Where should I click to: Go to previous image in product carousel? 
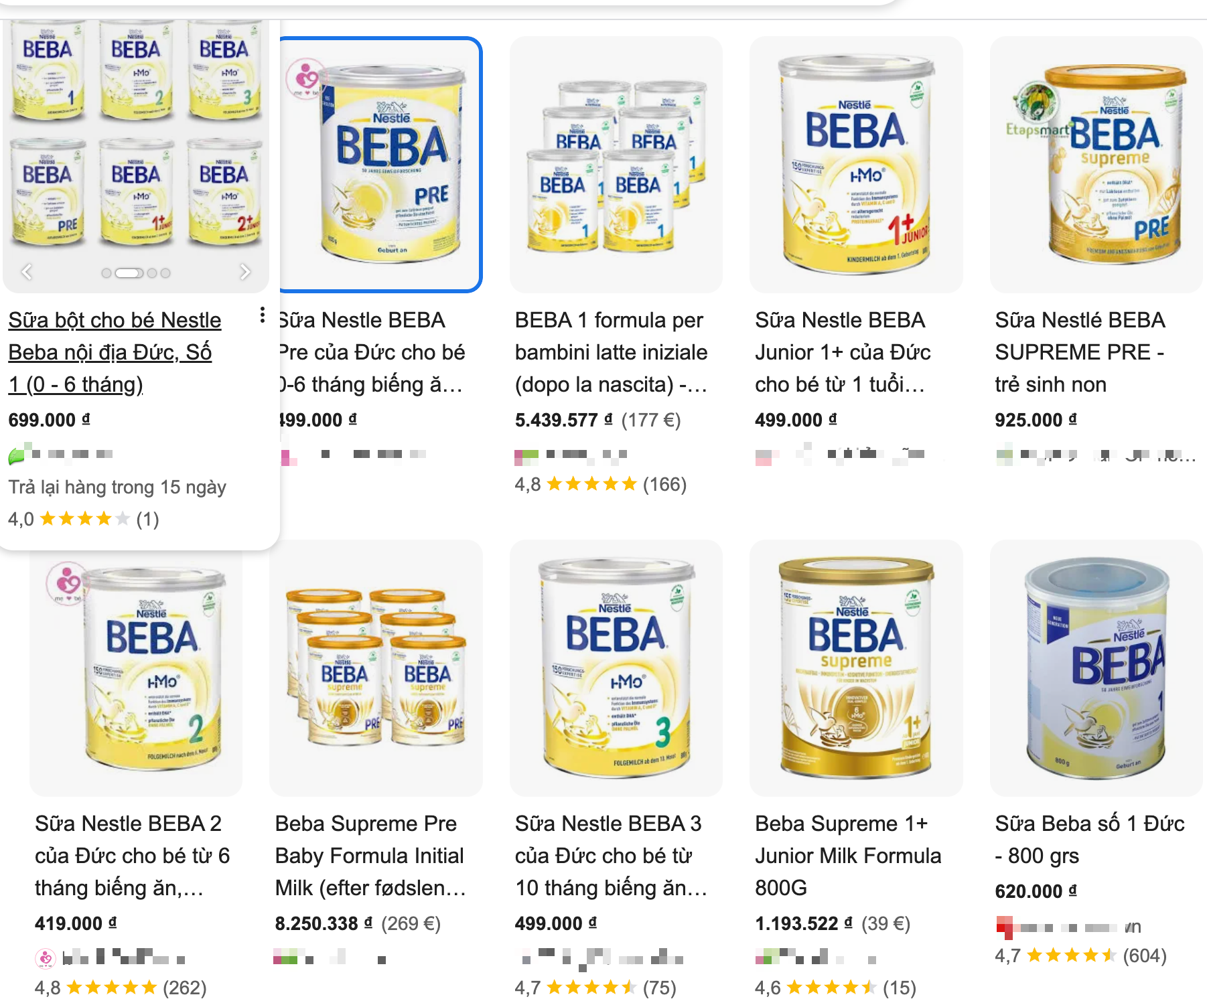click(x=27, y=272)
